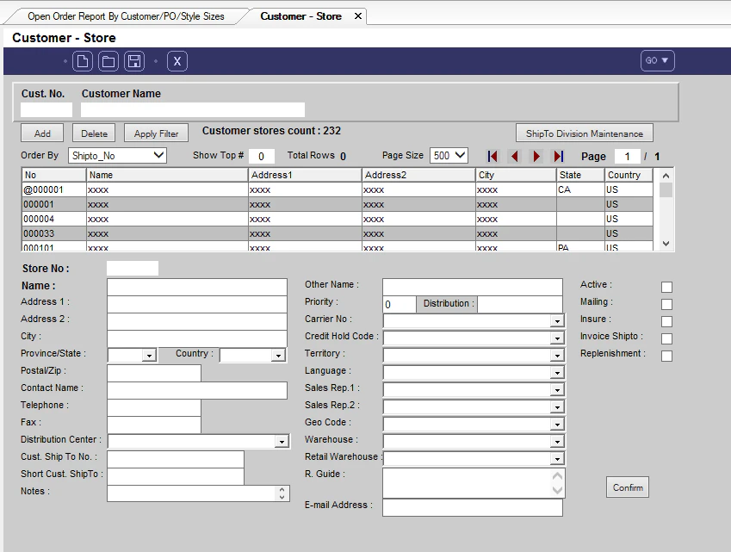731x552 pixels.
Task: Select the Customer - Store tab
Action: (x=301, y=15)
